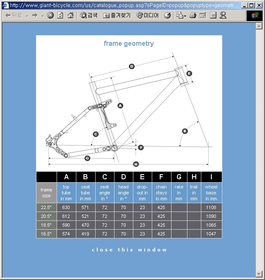Click the 'frame size' header cell
This screenshot has height=280, width=265.
pyautogui.click(x=47, y=193)
